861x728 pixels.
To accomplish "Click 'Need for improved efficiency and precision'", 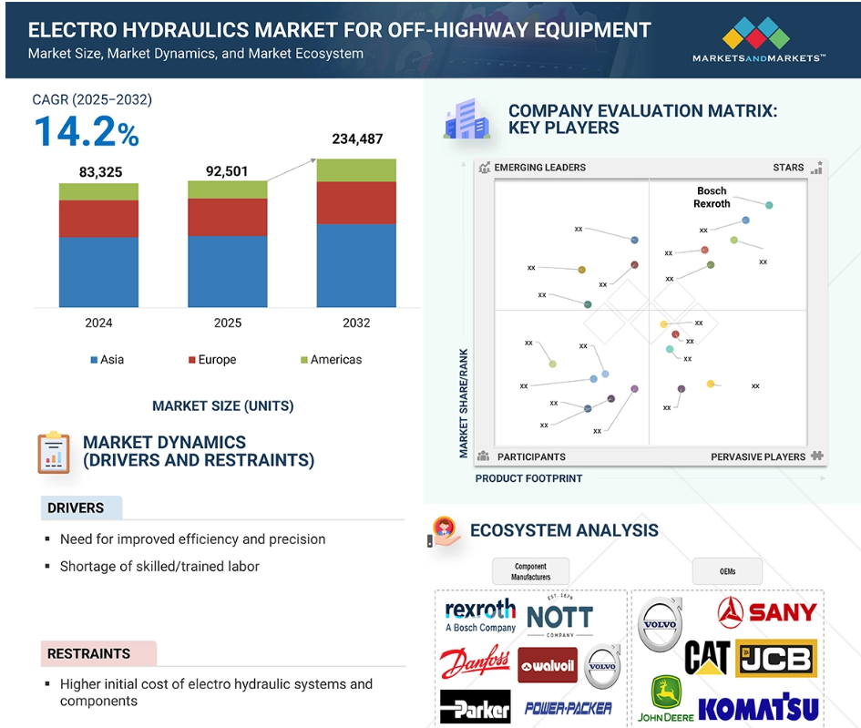I will 193,539.
